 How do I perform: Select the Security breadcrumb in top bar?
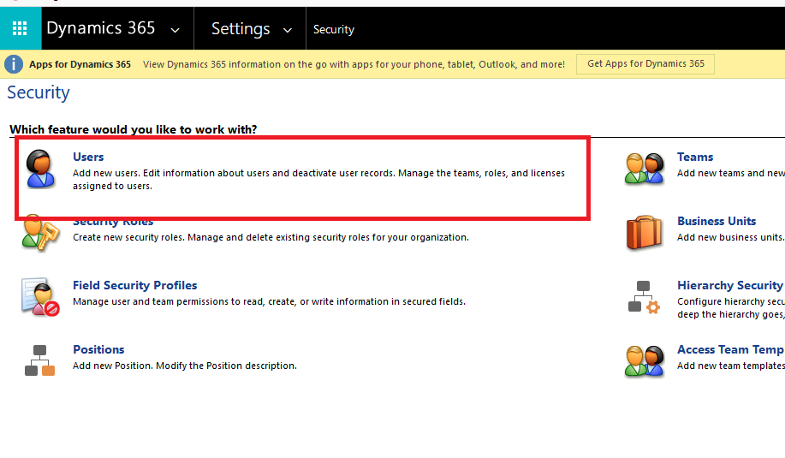334,29
